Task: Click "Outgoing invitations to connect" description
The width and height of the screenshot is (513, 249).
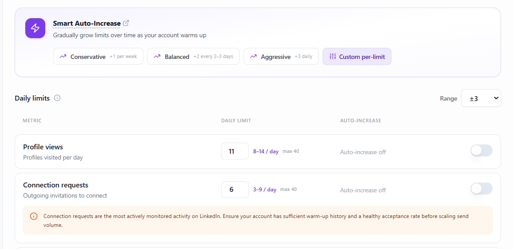Action: coord(65,196)
